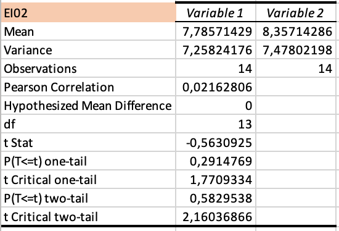Select P(T<=t) two-tail value 0,5829538
Image resolution: width=339 pixels, height=231 pixels.
pyautogui.click(x=216, y=198)
